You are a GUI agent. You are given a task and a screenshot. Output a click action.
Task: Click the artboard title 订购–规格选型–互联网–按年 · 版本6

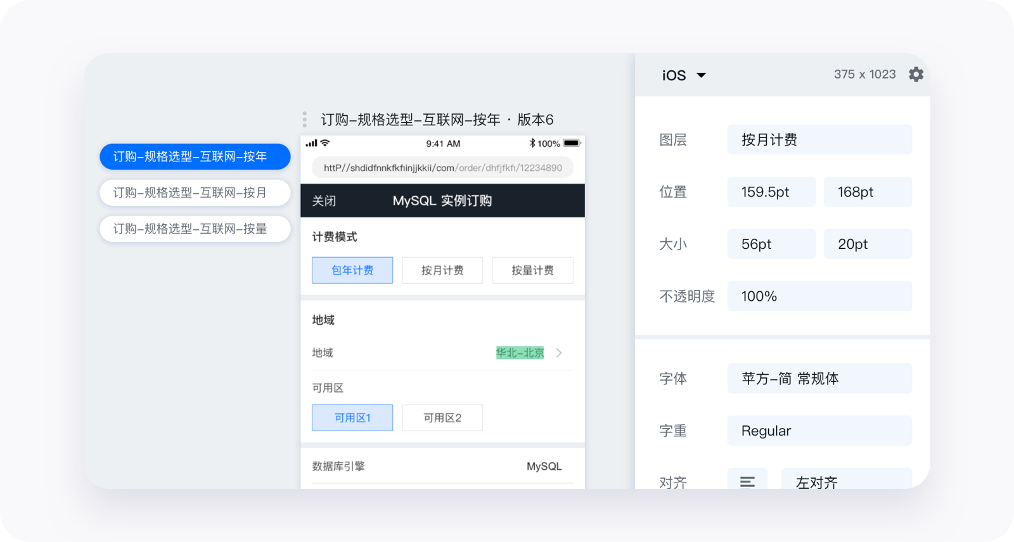coord(437,120)
